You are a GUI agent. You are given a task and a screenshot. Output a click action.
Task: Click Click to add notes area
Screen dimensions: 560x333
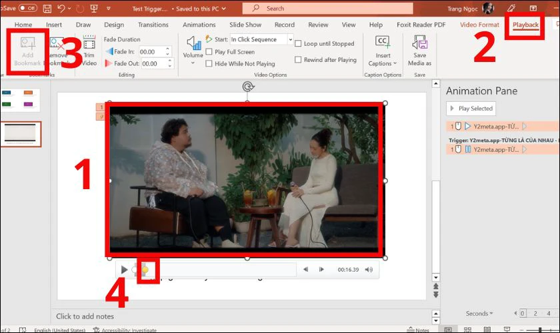pyautogui.click(x=85, y=316)
